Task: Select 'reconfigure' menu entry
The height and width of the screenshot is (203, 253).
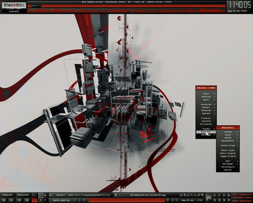Action: point(228,167)
